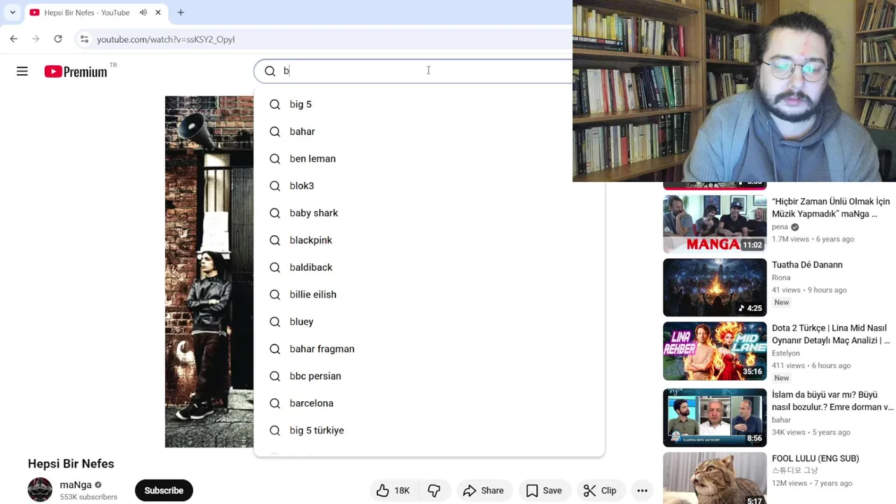This screenshot has height=504, width=896.
Task: Click search icon beside "bluey" suggestion
Action: click(275, 322)
